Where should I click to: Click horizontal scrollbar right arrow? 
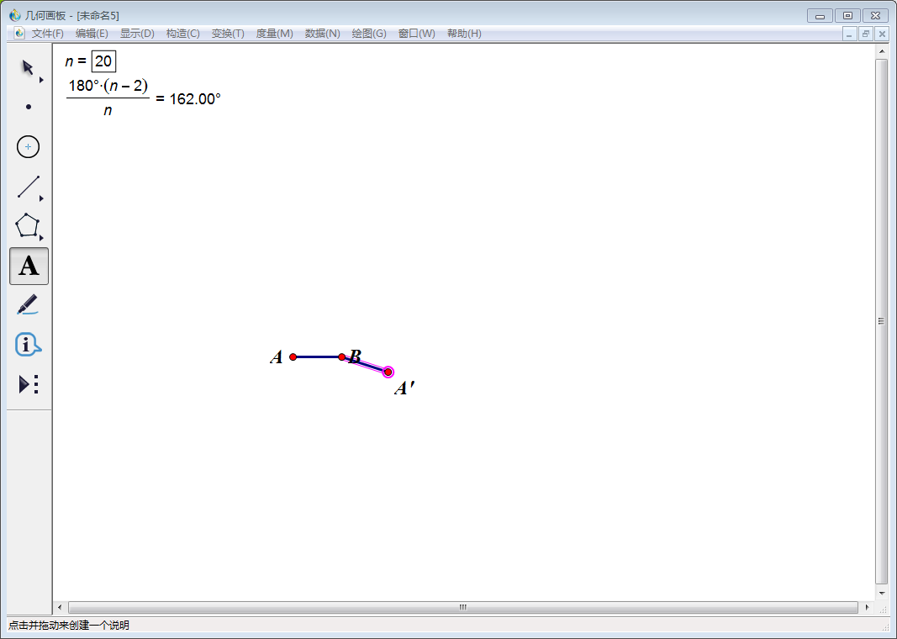(x=868, y=608)
